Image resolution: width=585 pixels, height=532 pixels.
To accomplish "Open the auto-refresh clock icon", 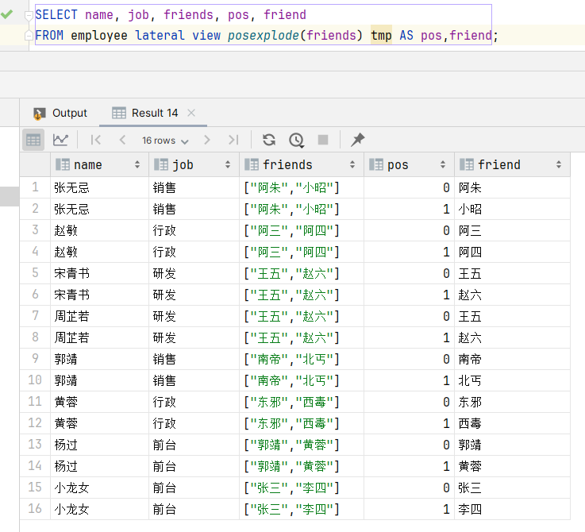I will tap(297, 140).
